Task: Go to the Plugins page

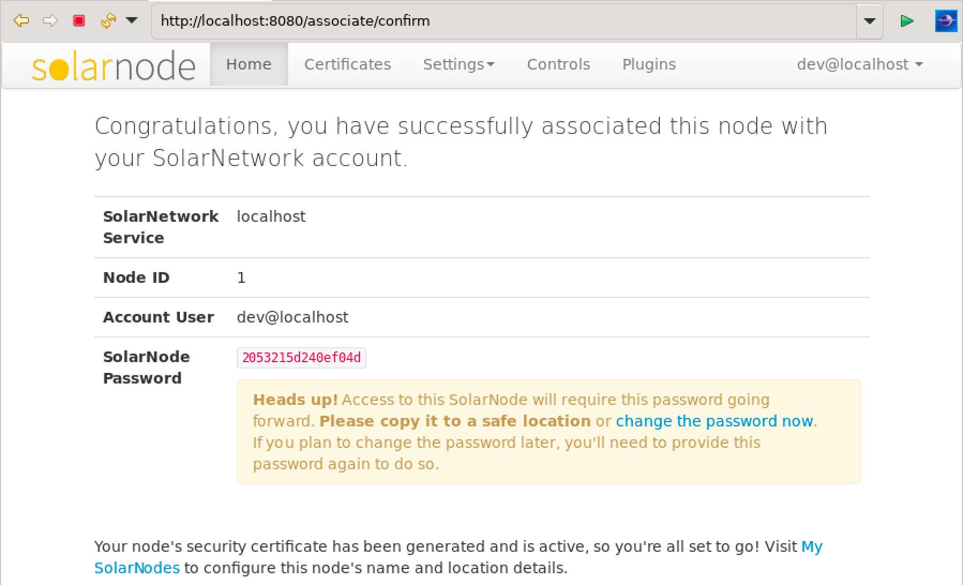Action: coord(648,64)
